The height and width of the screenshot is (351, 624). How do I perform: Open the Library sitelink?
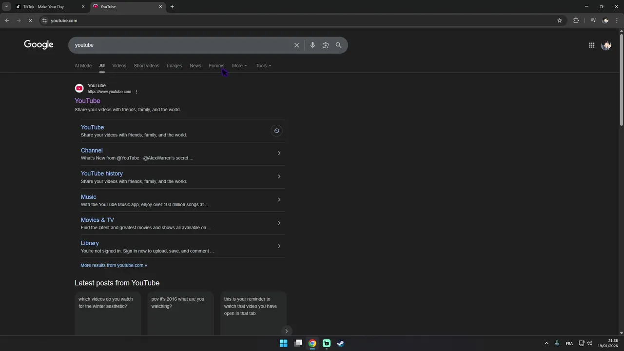[x=90, y=243]
